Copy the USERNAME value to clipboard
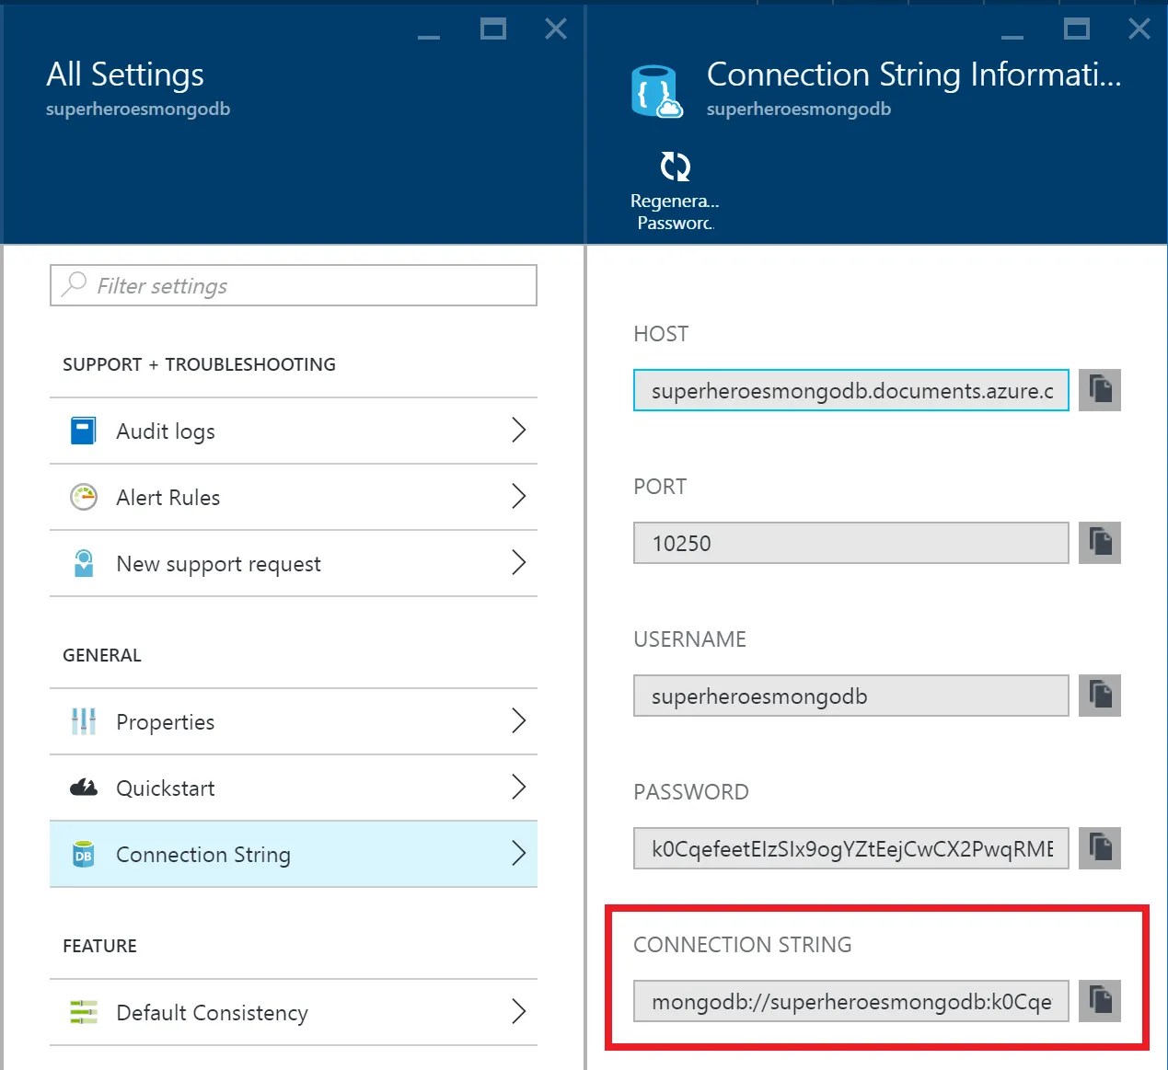The image size is (1168, 1070). point(1100,696)
